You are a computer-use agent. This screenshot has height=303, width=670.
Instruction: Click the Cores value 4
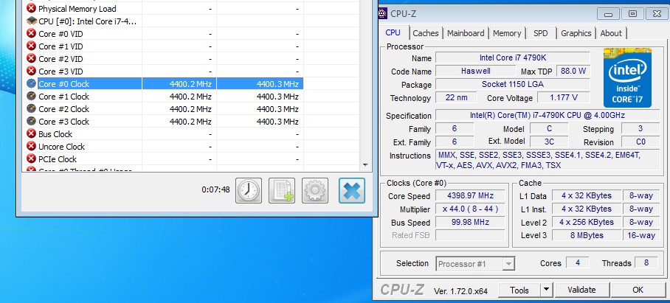(x=578, y=262)
